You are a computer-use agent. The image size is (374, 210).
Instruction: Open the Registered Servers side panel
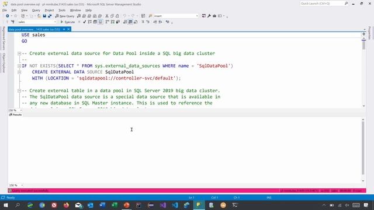4,38
